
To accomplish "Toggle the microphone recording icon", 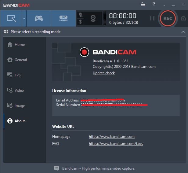I will [81, 22].
